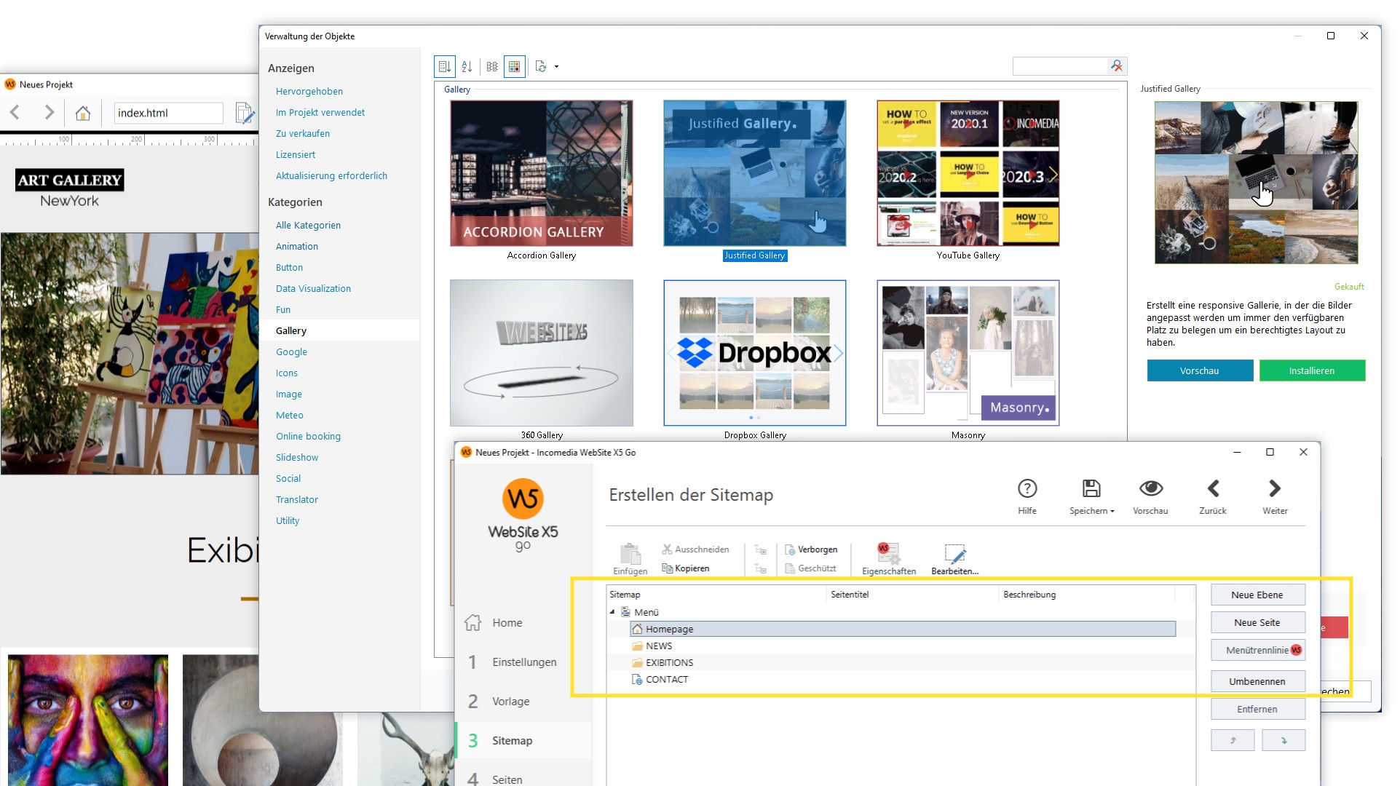1400x786 pixels.
Task: Move sitemap item up arrow button
Action: 1233,740
